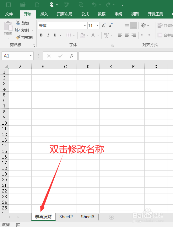Toggle middle vertical alignment
This screenshot has width=173, height=227.
point(127,25)
